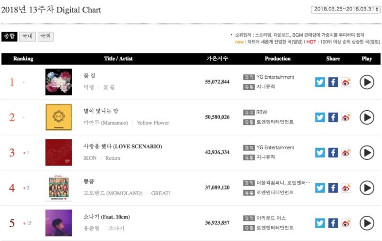
Task: Share 꽃 길 on Twitter
Action: (320, 82)
